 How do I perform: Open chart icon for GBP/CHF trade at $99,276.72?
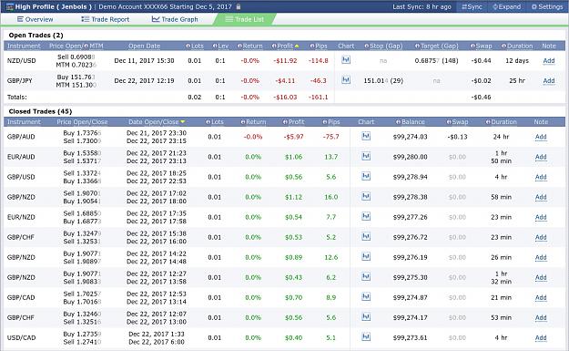point(366,236)
